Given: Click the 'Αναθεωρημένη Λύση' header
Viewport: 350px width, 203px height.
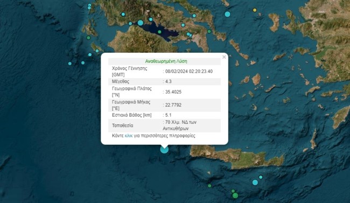Looking at the screenshot, I should [x=166, y=61].
